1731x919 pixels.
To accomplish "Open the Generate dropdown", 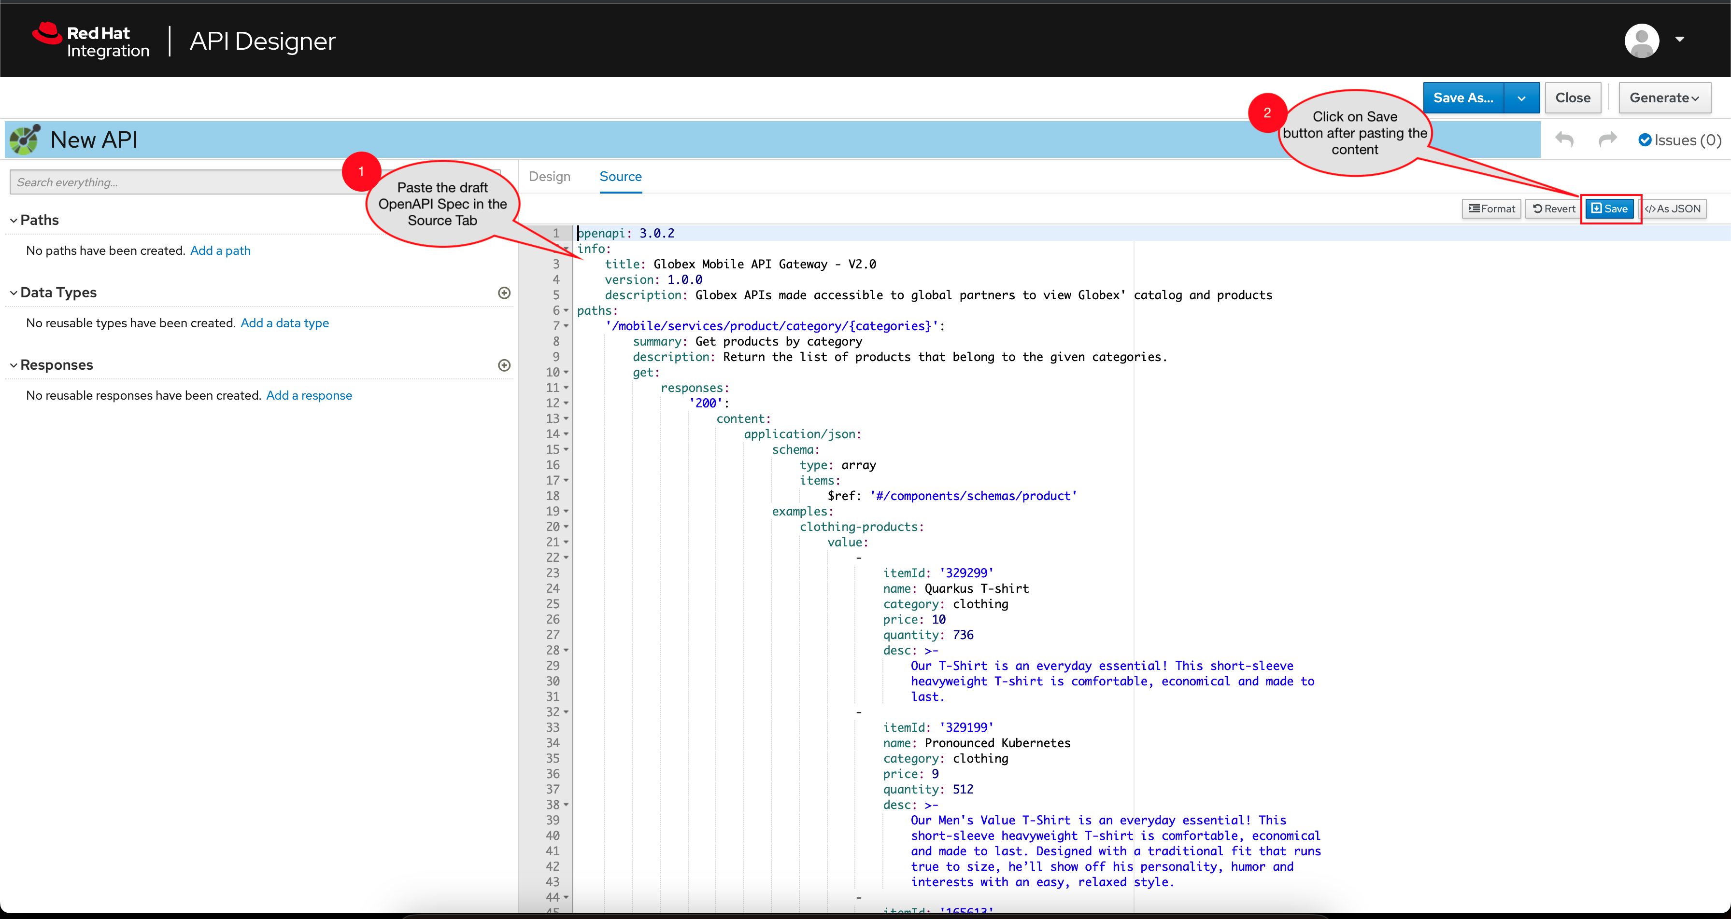I will pos(1664,97).
